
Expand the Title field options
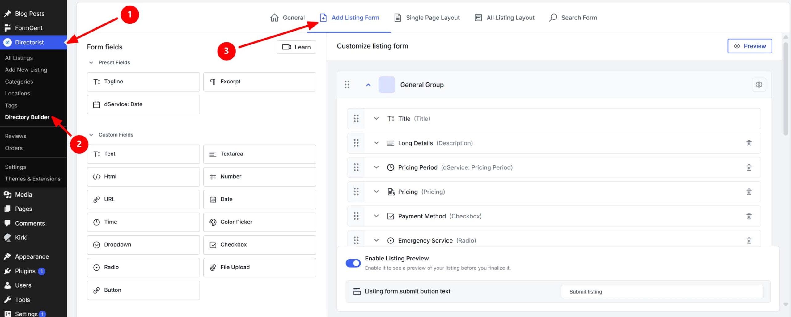pyautogui.click(x=376, y=119)
